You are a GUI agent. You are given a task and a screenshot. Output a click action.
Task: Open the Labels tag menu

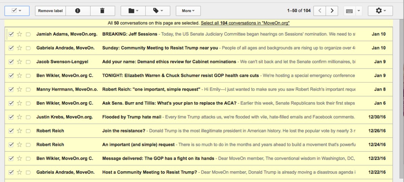(158, 11)
